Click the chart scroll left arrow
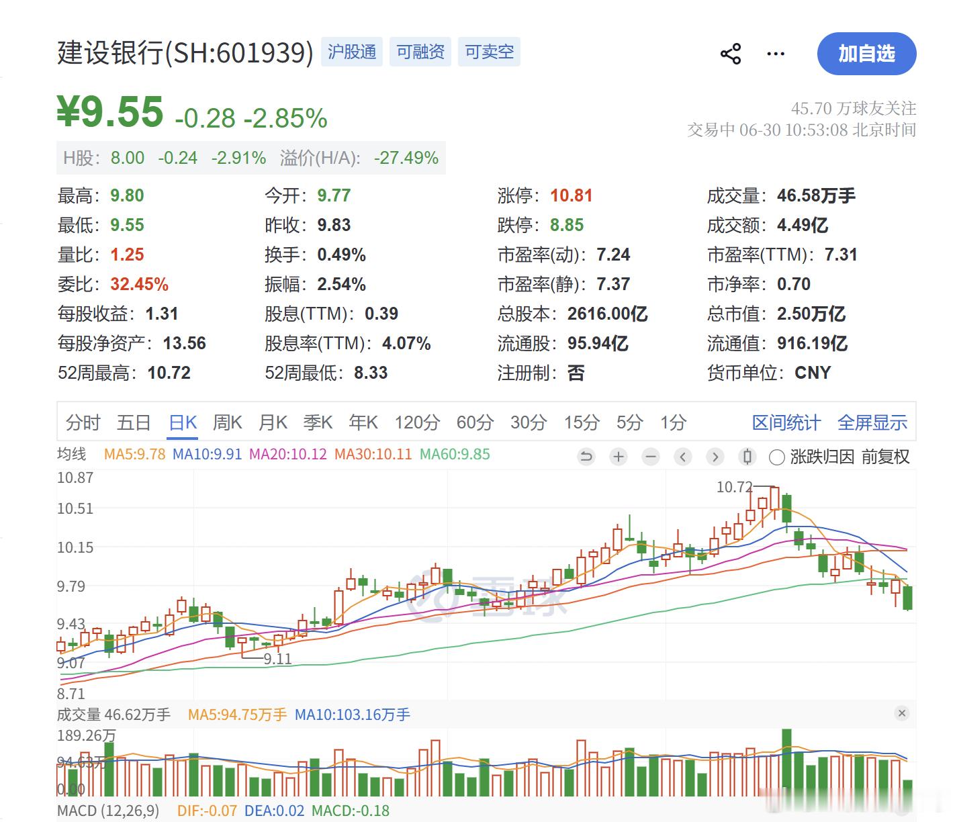This screenshot has width=955, height=822. (683, 457)
